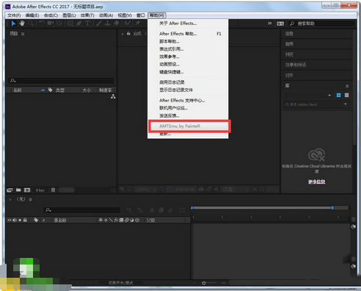
Task: Click the workspace icon beside the help search
Action: [x=280, y=24]
